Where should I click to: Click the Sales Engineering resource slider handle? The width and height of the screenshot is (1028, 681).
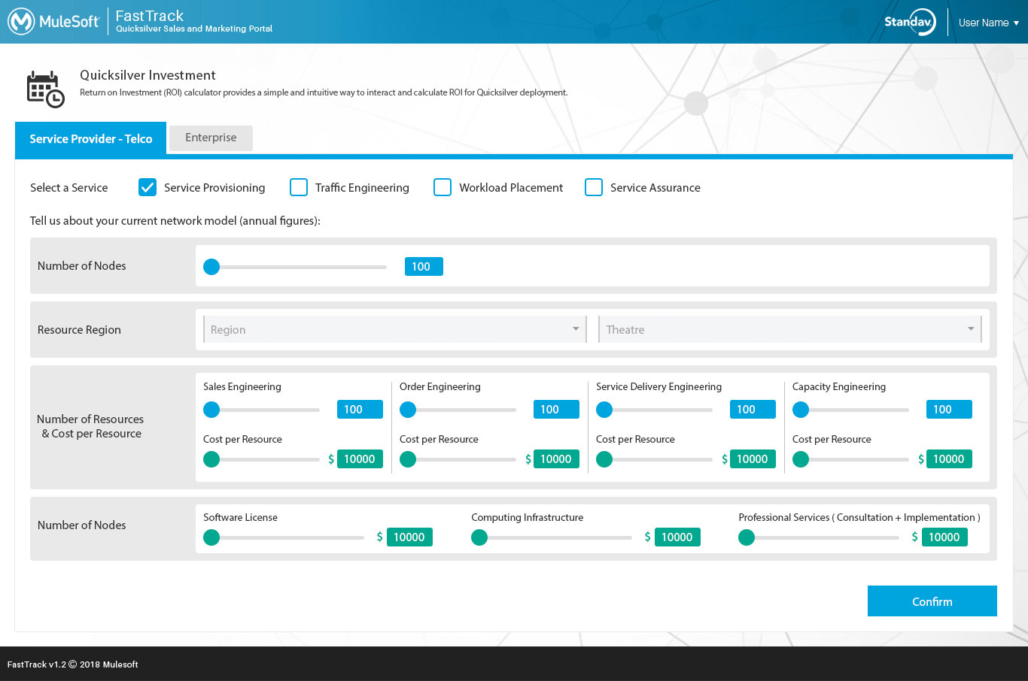click(211, 410)
